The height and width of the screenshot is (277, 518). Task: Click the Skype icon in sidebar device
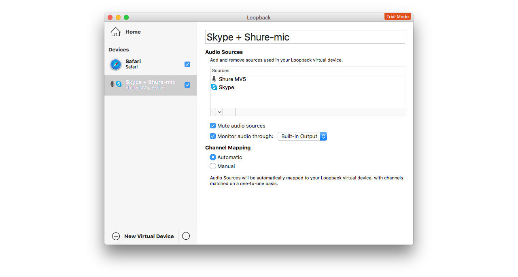coord(119,84)
